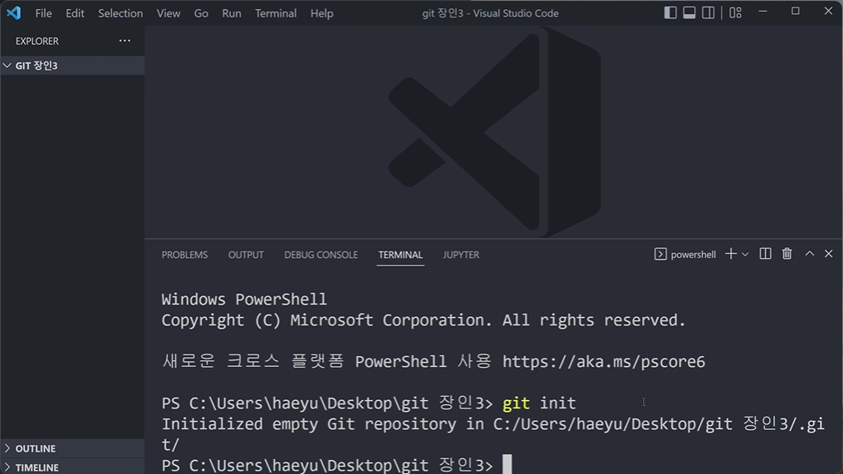Image resolution: width=843 pixels, height=474 pixels.
Task: Switch to the OUTPUT tab
Action: click(246, 255)
